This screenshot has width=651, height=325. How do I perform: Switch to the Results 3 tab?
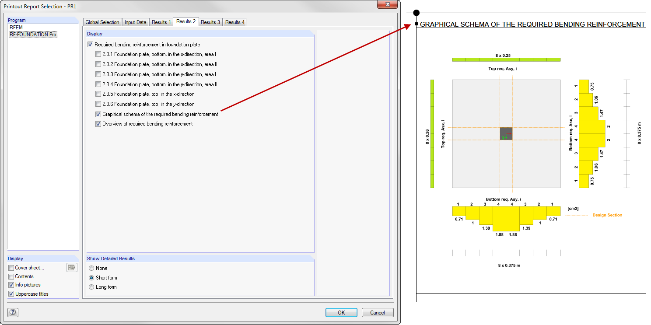coord(210,22)
